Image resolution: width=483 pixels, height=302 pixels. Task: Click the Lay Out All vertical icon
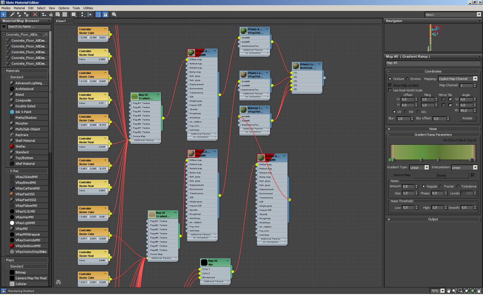[83, 14]
